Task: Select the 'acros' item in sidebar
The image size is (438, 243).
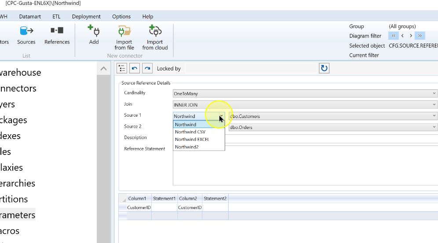Action: coord(10,231)
